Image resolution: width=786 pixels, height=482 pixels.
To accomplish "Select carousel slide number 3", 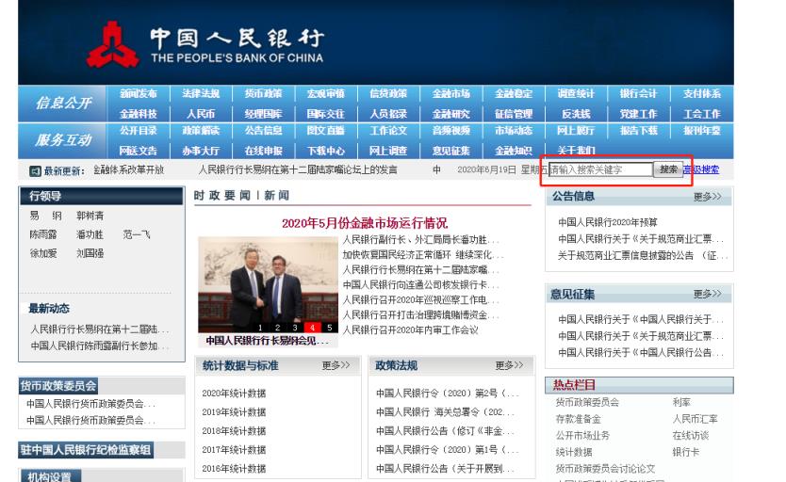I will tap(295, 328).
